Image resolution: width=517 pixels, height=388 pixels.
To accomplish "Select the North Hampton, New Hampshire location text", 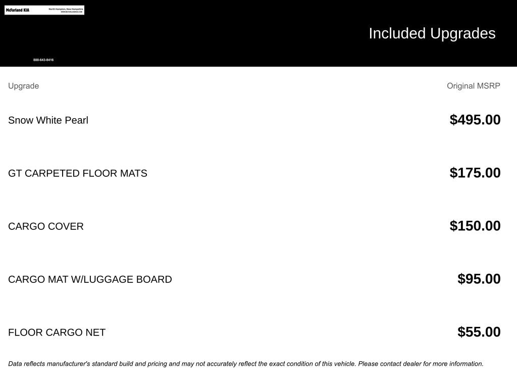I will 66,9.
